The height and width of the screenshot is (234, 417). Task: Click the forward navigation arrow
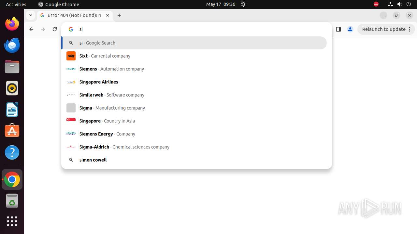[x=43, y=29]
